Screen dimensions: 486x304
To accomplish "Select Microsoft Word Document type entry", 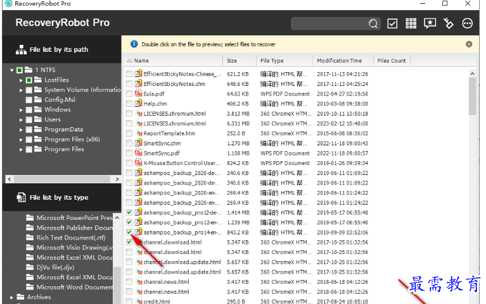I will point(74,287).
